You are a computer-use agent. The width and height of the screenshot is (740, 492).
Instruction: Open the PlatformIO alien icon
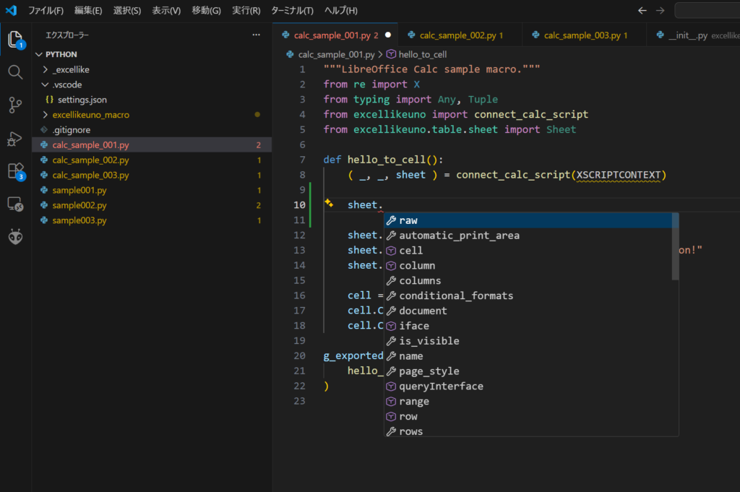(15, 237)
